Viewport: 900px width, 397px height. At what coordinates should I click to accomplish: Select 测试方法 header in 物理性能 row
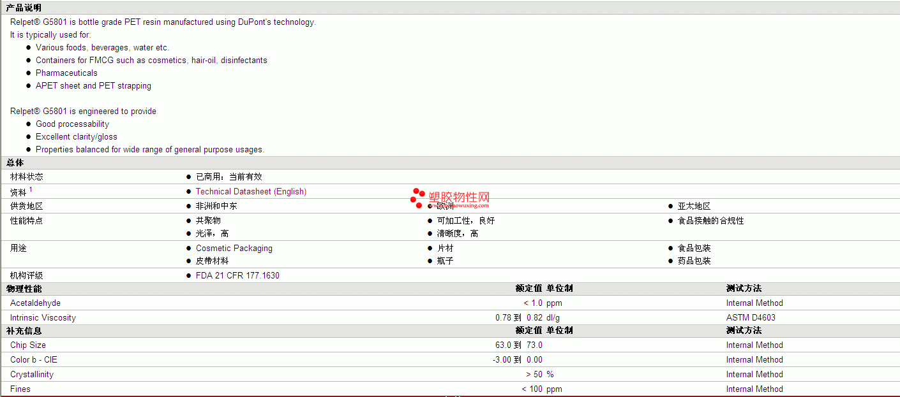tap(744, 289)
